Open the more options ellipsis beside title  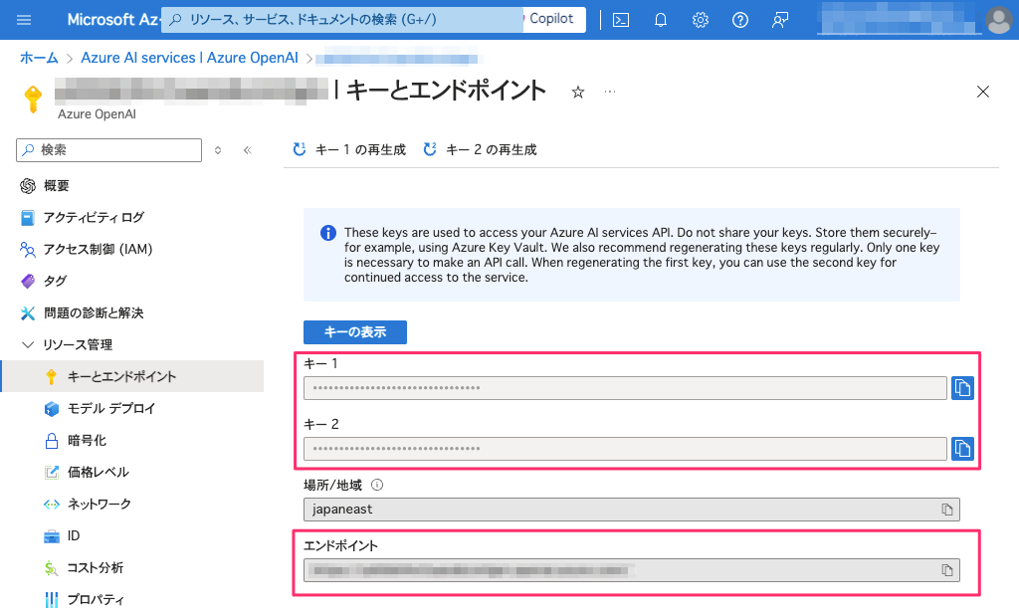click(610, 92)
